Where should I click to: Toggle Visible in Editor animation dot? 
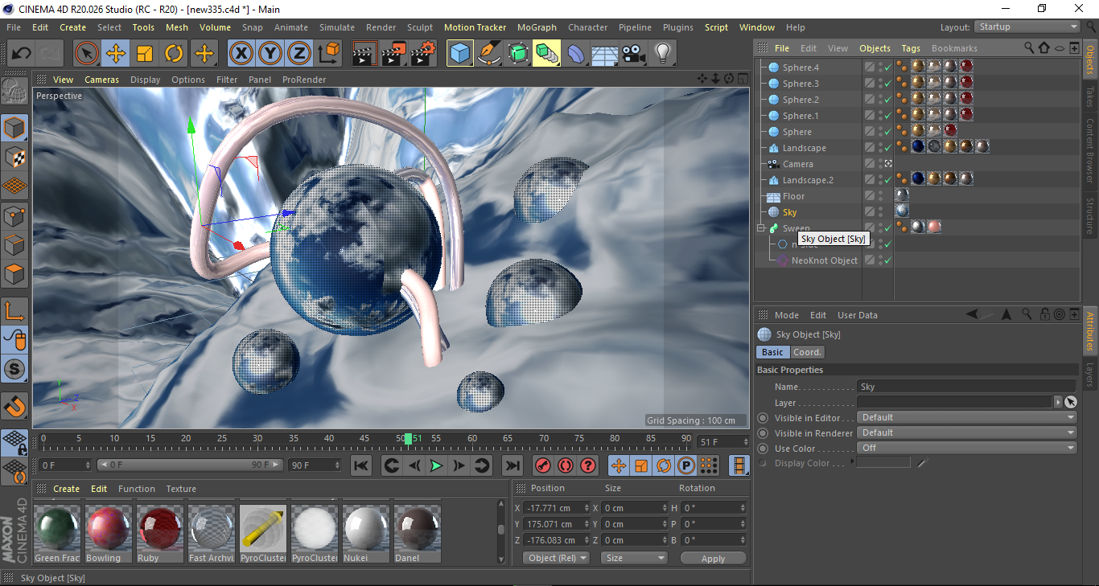tap(763, 418)
